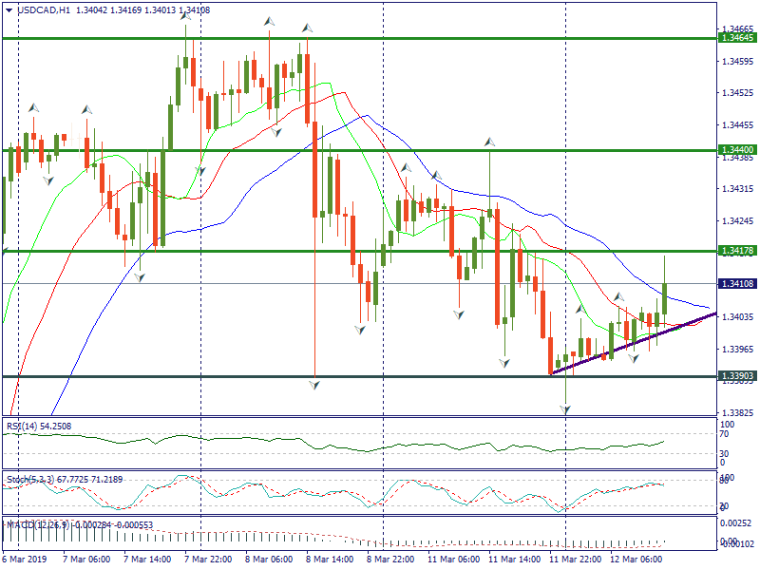This screenshot has height=570, width=760.
Task: Click the current price label 1.34108
Action: 738,283
